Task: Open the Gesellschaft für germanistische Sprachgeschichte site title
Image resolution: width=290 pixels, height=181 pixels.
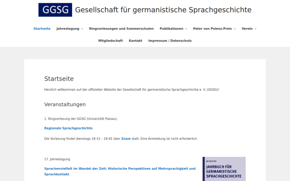Action: coord(163,10)
